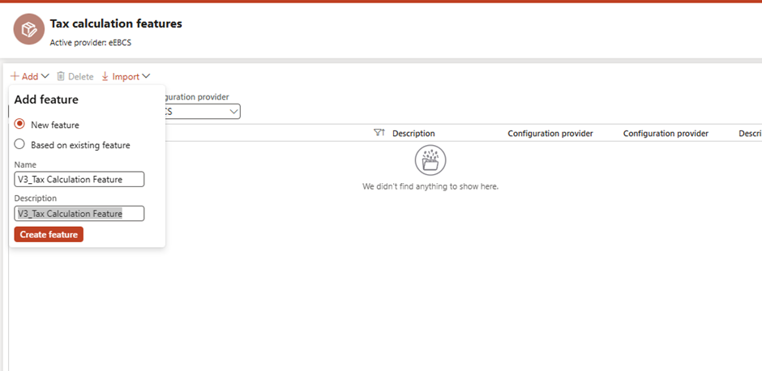Click the plus icon next to Add
The width and height of the screenshot is (762, 371).
click(x=15, y=76)
